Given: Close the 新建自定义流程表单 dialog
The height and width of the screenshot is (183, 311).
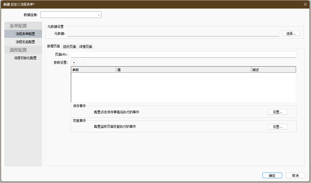Looking at the screenshot, I should 305,4.
